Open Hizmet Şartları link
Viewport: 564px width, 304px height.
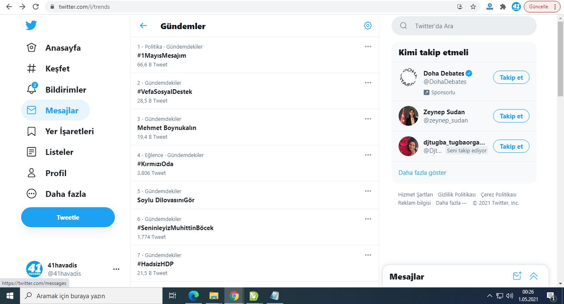(x=416, y=195)
